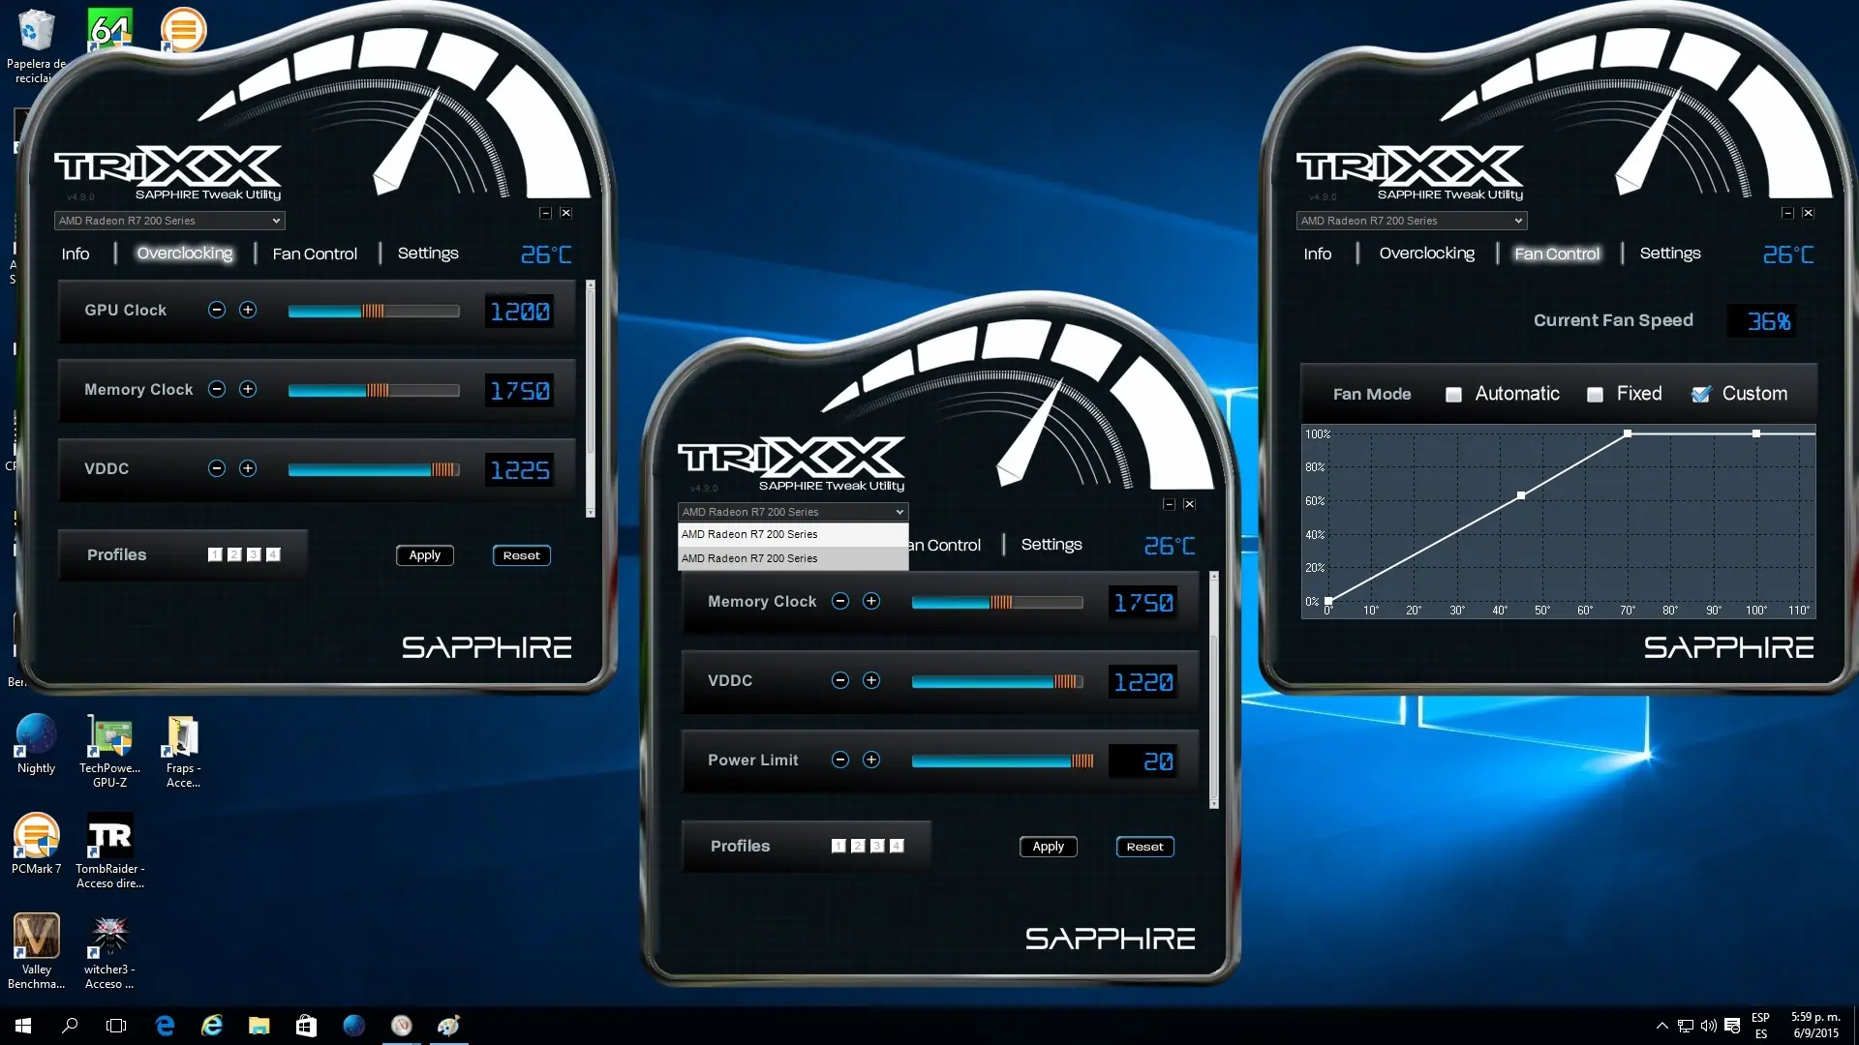This screenshot has height=1045, width=1859.
Task: Increase VDDC with plus icon in left window
Action: tap(248, 468)
